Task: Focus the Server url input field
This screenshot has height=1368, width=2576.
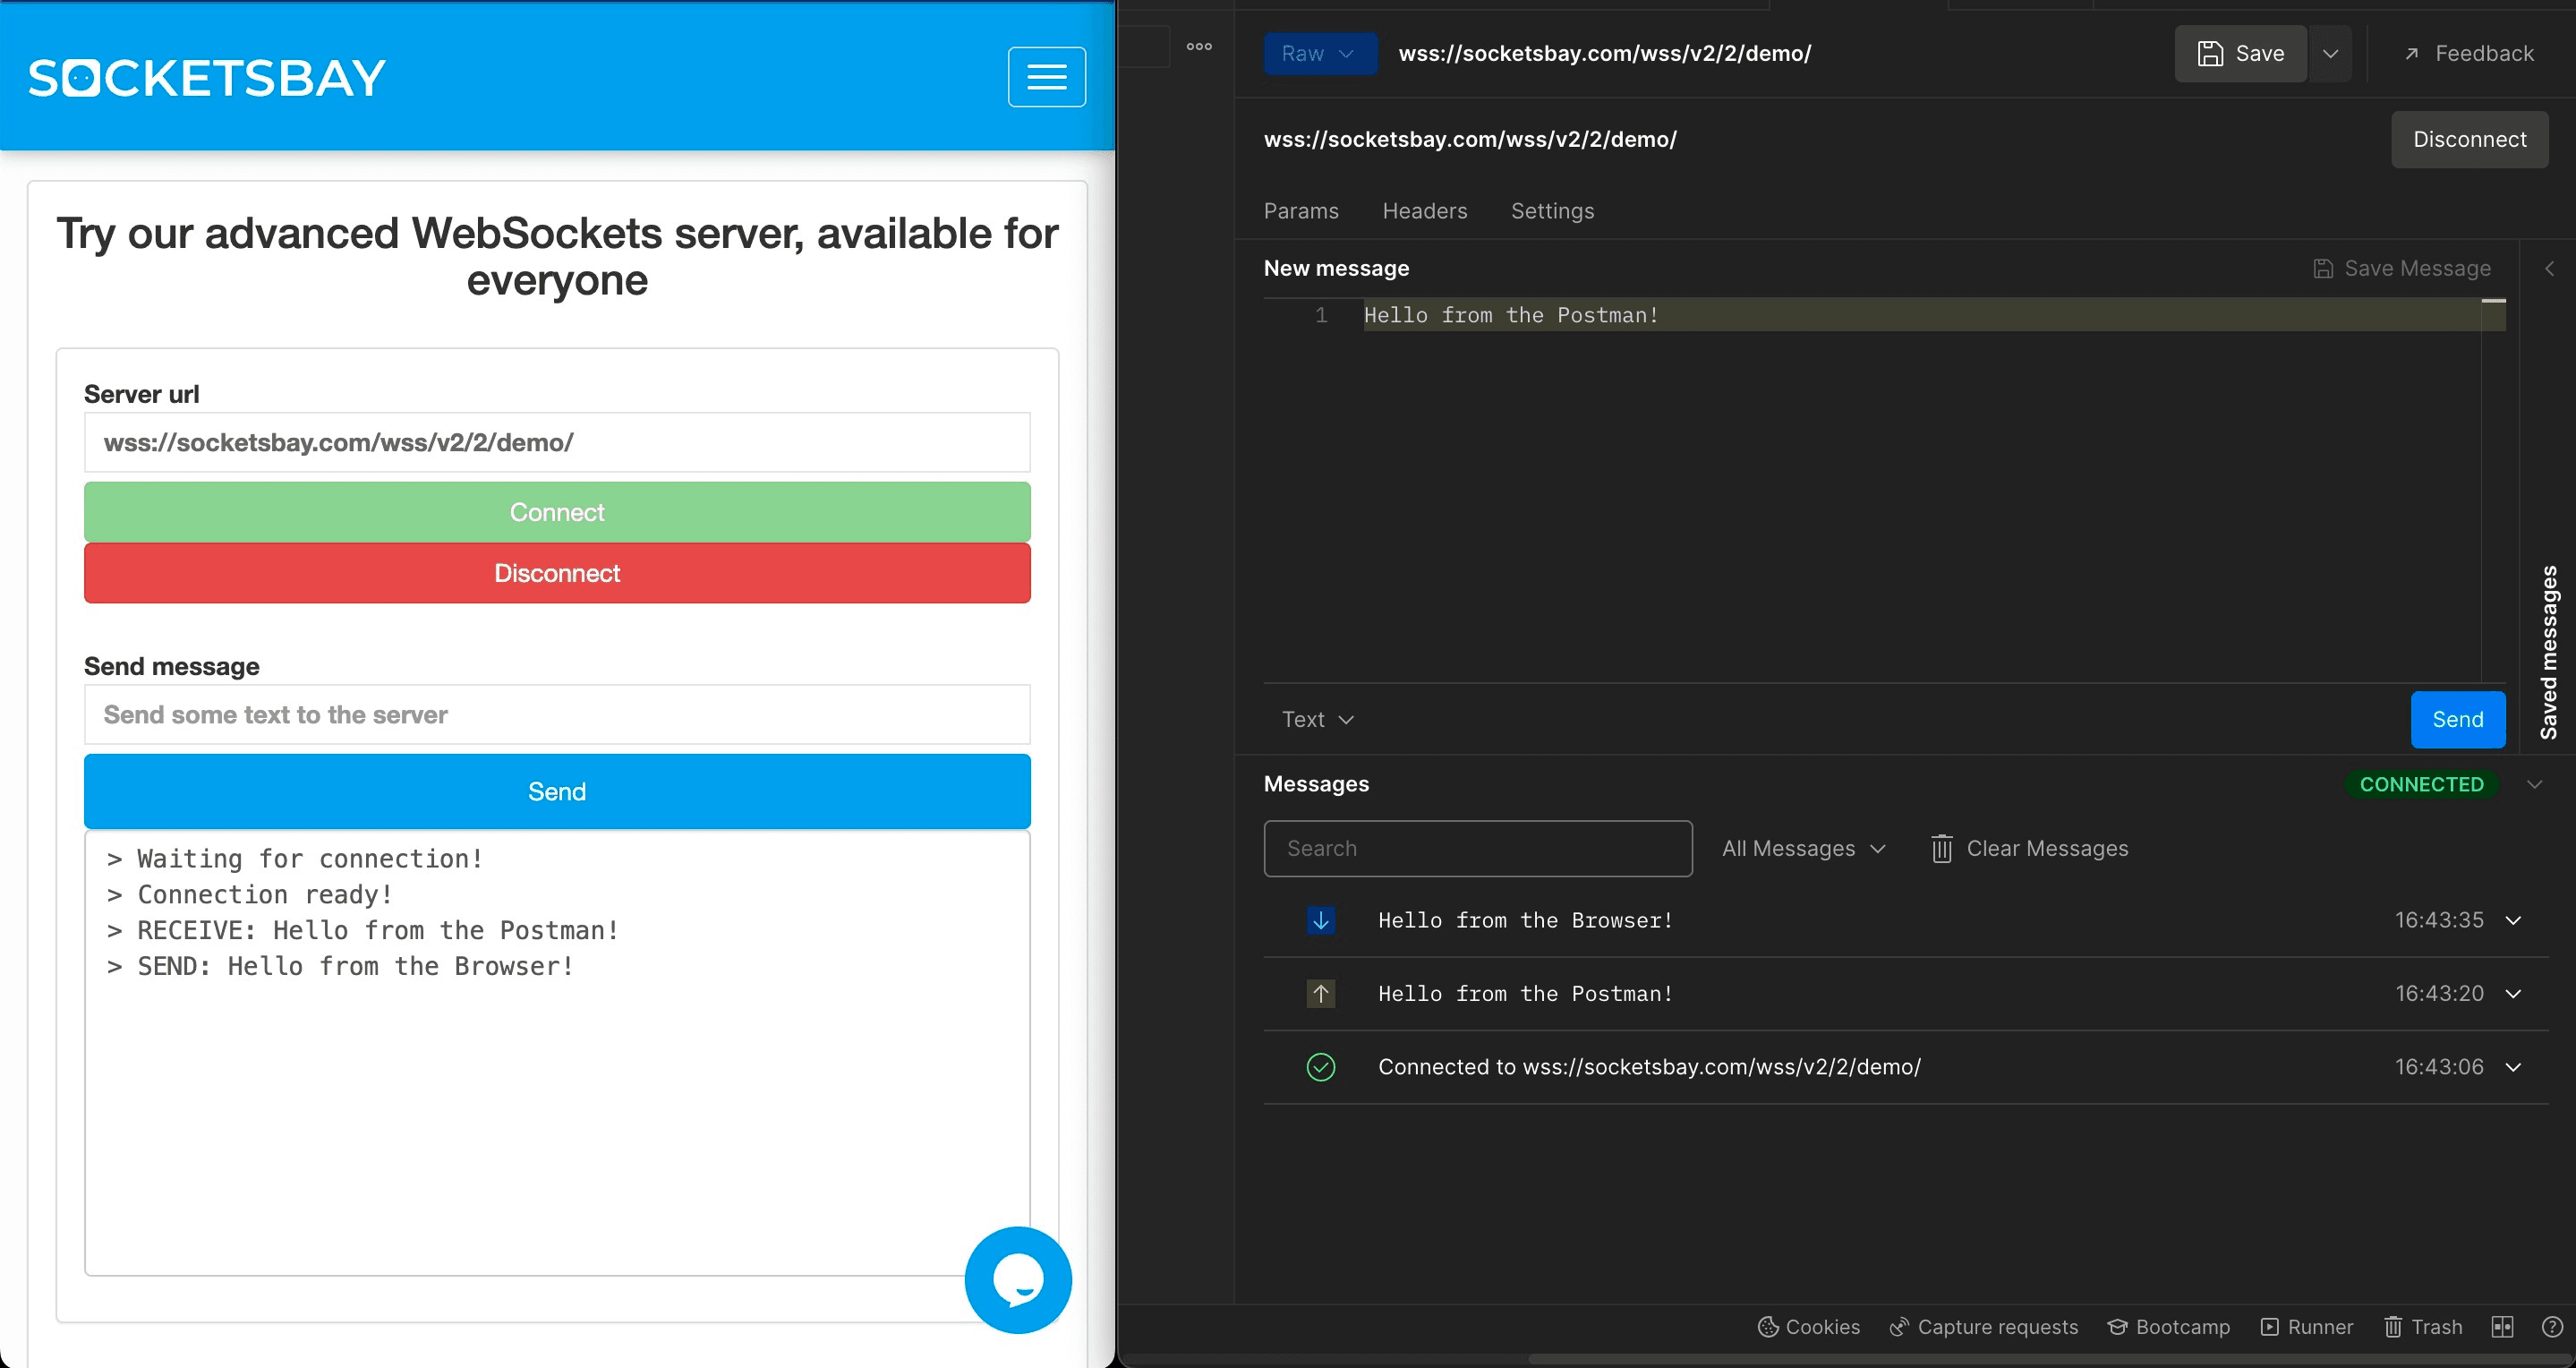Action: pyautogui.click(x=557, y=442)
